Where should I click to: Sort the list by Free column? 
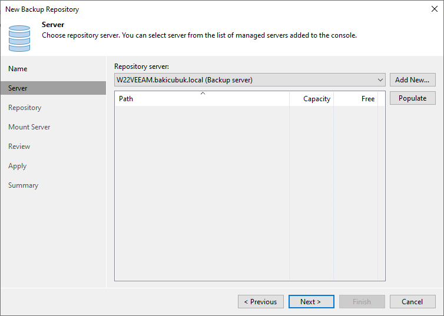pyautogui.click(x=356, y=99)
